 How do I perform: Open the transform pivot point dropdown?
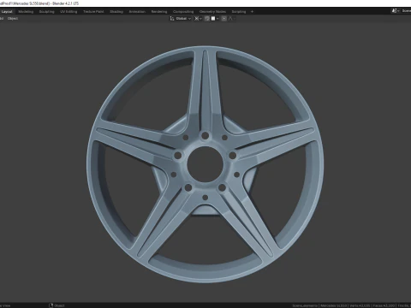(x=198, y=19)
